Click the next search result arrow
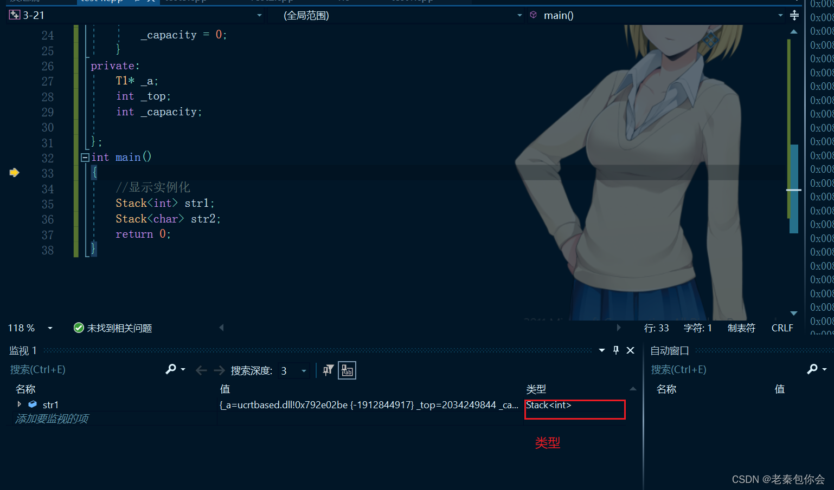Image resolution: width=834 pixels, height=490 pixels. (219, 370)
